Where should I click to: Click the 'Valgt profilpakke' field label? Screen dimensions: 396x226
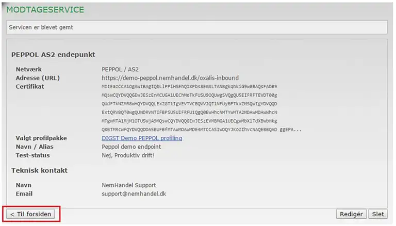(41, 138)
